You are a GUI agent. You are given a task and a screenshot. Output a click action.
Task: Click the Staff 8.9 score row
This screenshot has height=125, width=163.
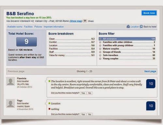[x=72, y=52]
